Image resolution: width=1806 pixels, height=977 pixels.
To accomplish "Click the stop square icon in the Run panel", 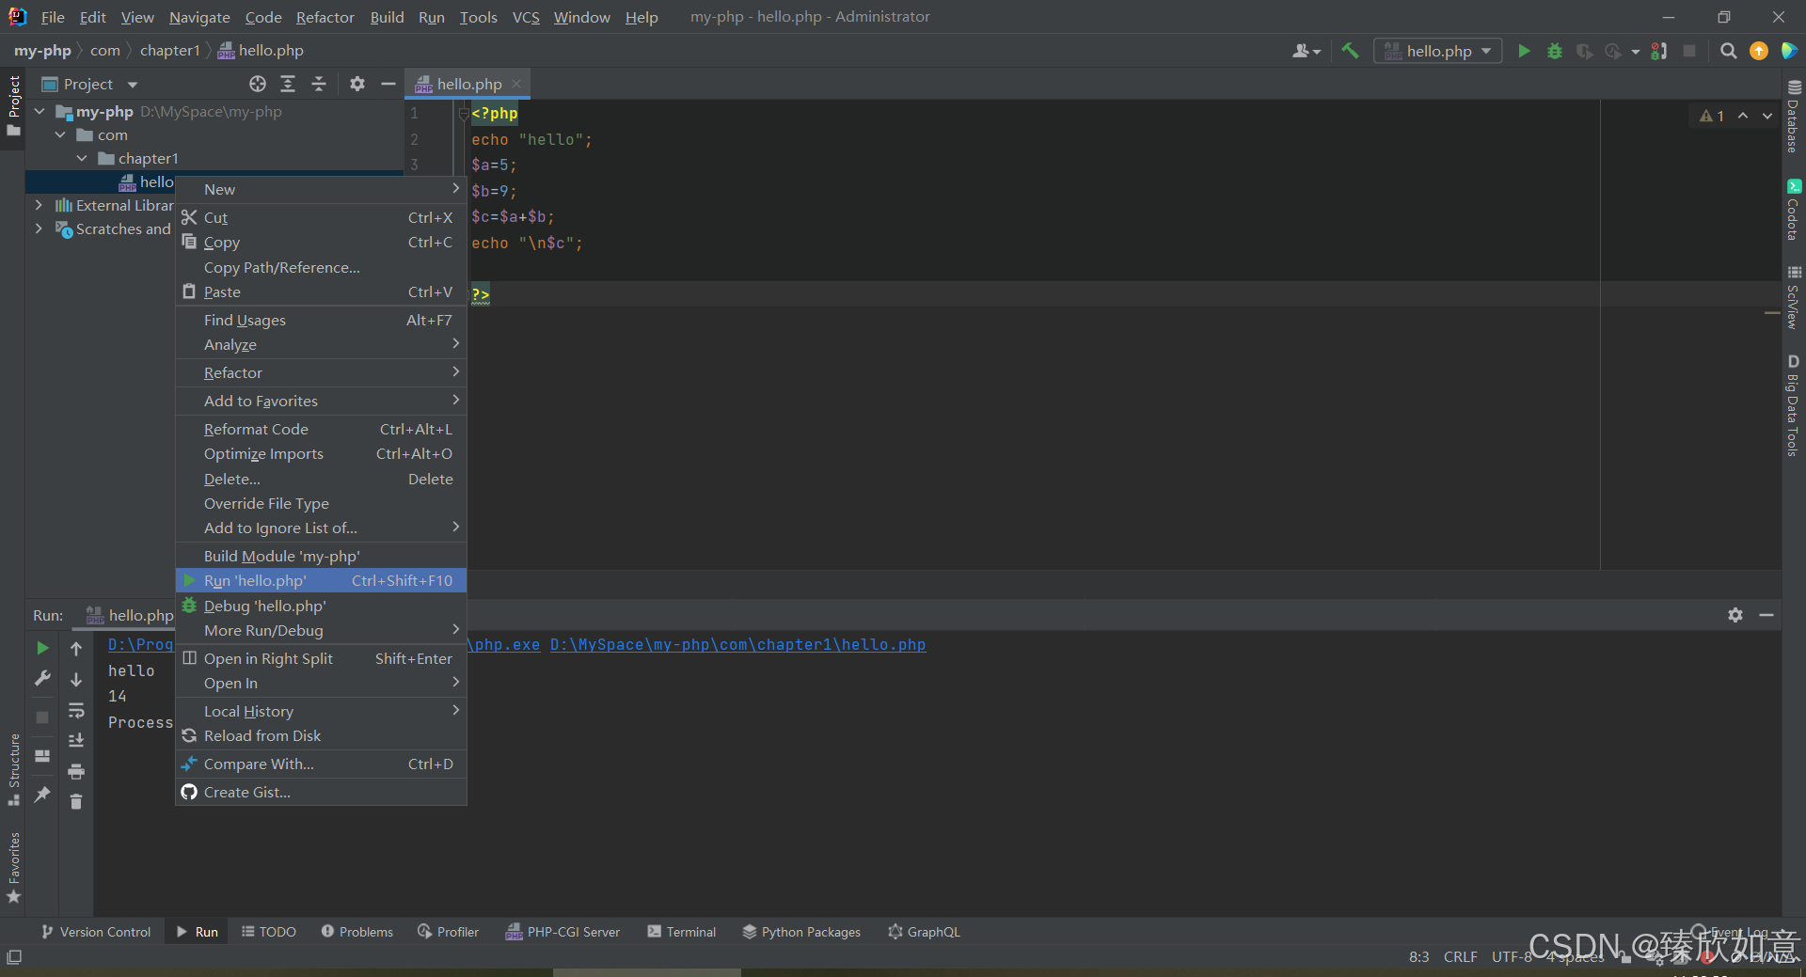I will pyautogui.click(x=41, y=717).
